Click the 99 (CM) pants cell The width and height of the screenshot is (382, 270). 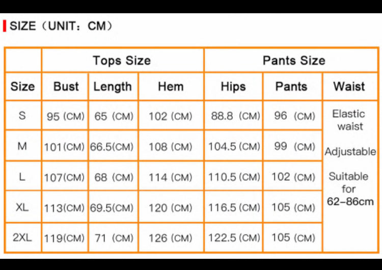tap(294, 147)
